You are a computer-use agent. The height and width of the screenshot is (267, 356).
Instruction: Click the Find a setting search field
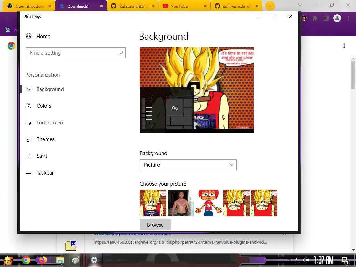tap(75, 53)
